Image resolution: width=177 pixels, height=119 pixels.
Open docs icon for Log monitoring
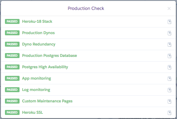[x=169, y=90]
